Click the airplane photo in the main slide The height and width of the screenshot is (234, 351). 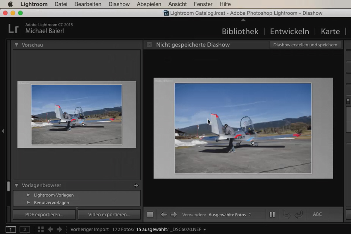[x=243, y=128]
